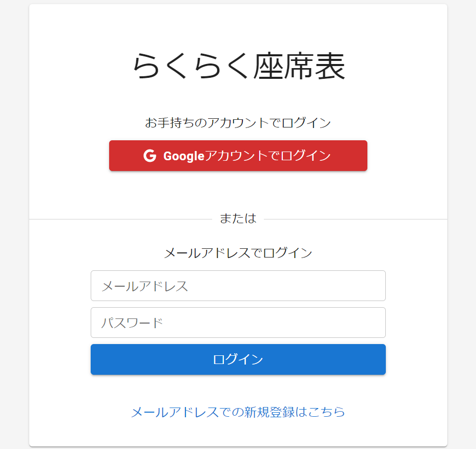Click 新規登録 words in the bottom link

point(269,412)
